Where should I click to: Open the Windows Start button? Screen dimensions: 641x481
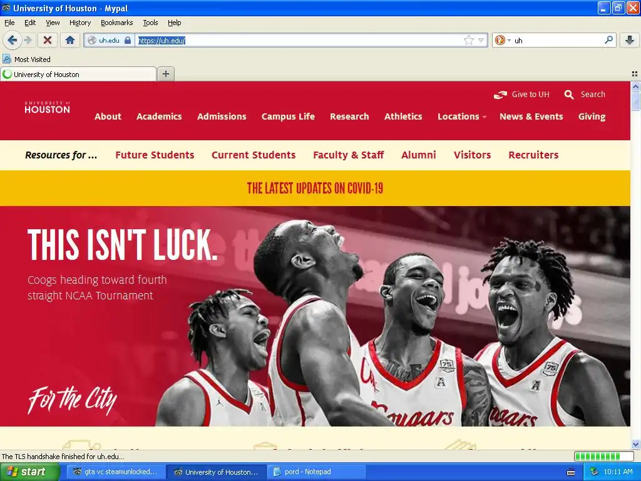coord(29,472)
